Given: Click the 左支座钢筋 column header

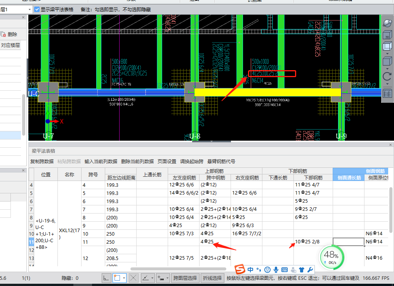Looking at the screenshot, I should [x=184, y=177].
